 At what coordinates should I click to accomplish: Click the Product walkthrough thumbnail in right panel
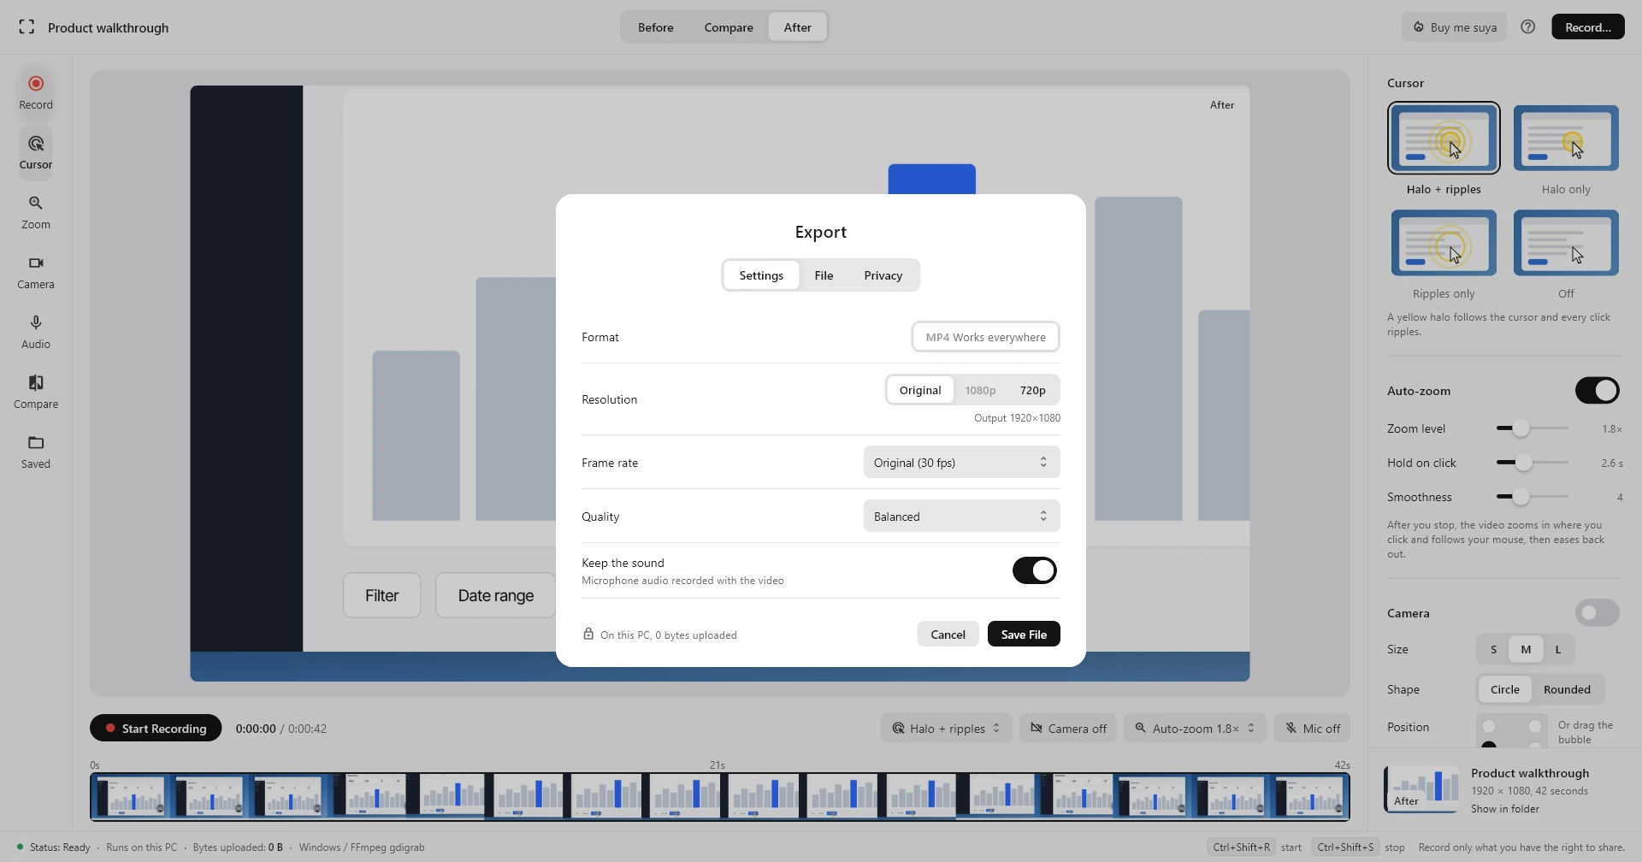[1422, 788]
